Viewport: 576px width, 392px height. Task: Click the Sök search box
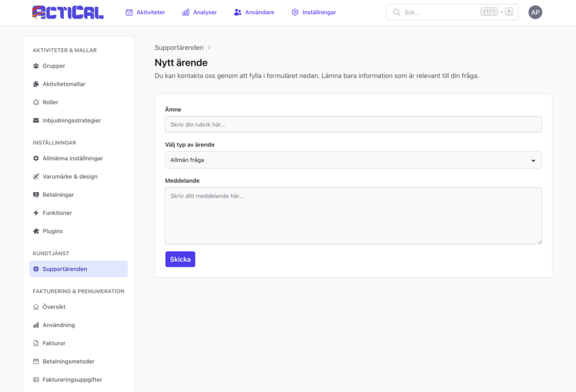(x=439, y=12)
